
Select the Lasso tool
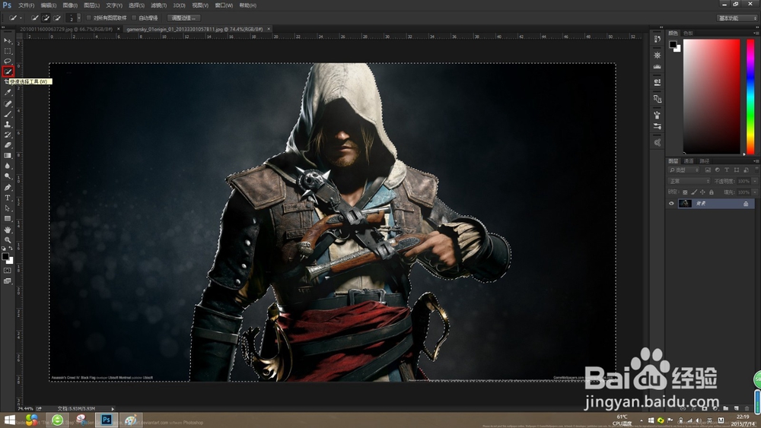pos(8,61)
